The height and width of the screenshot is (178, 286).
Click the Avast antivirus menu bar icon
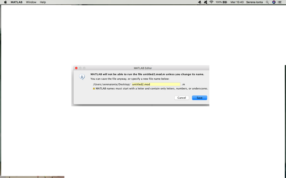206,2
